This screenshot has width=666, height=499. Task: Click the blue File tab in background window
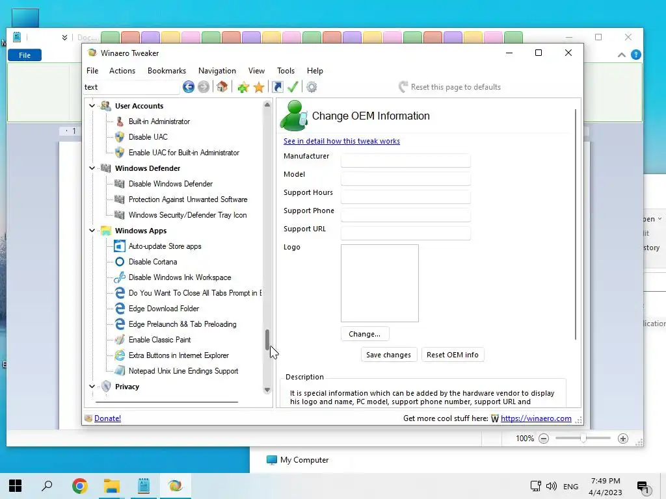click(x=25, y=55)
